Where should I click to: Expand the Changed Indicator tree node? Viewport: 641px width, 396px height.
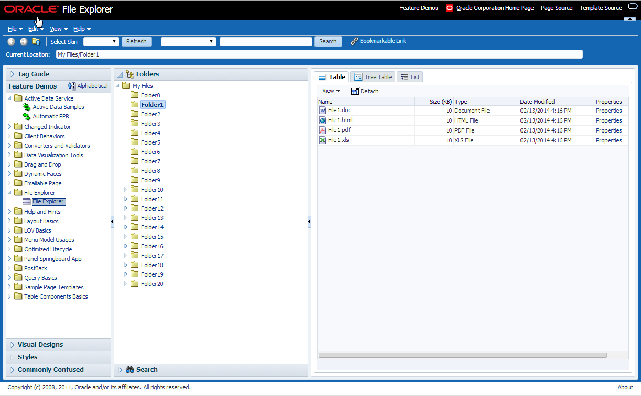click(9, 127)
